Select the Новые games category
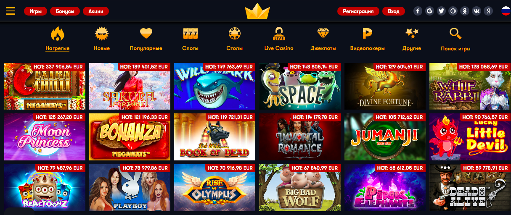Image resolution: width=511 pixels, height=215 pixels. pos(102,39)
